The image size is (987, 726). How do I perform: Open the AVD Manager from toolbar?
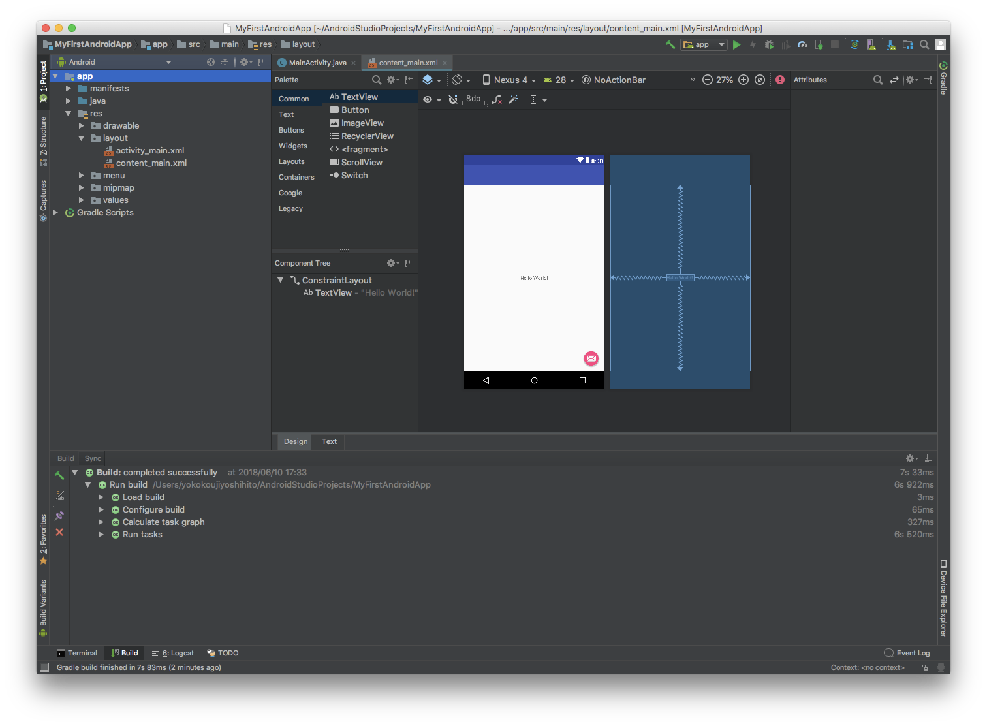[871, 45]
